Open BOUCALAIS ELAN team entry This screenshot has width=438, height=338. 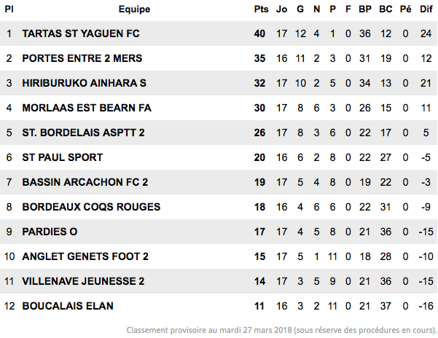[68, 306]
